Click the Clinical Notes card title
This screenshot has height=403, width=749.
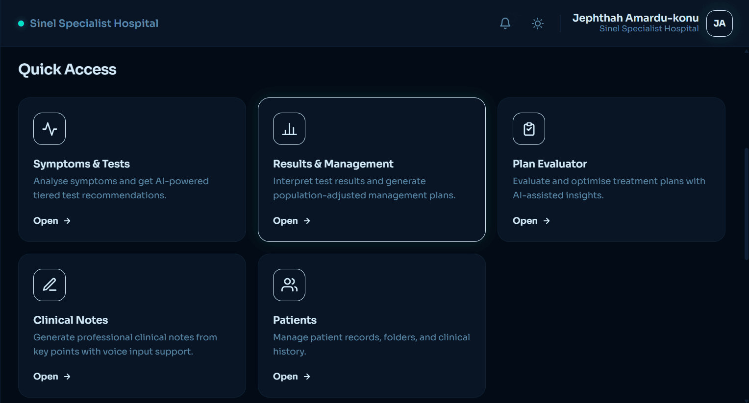(x=71, y=320)
